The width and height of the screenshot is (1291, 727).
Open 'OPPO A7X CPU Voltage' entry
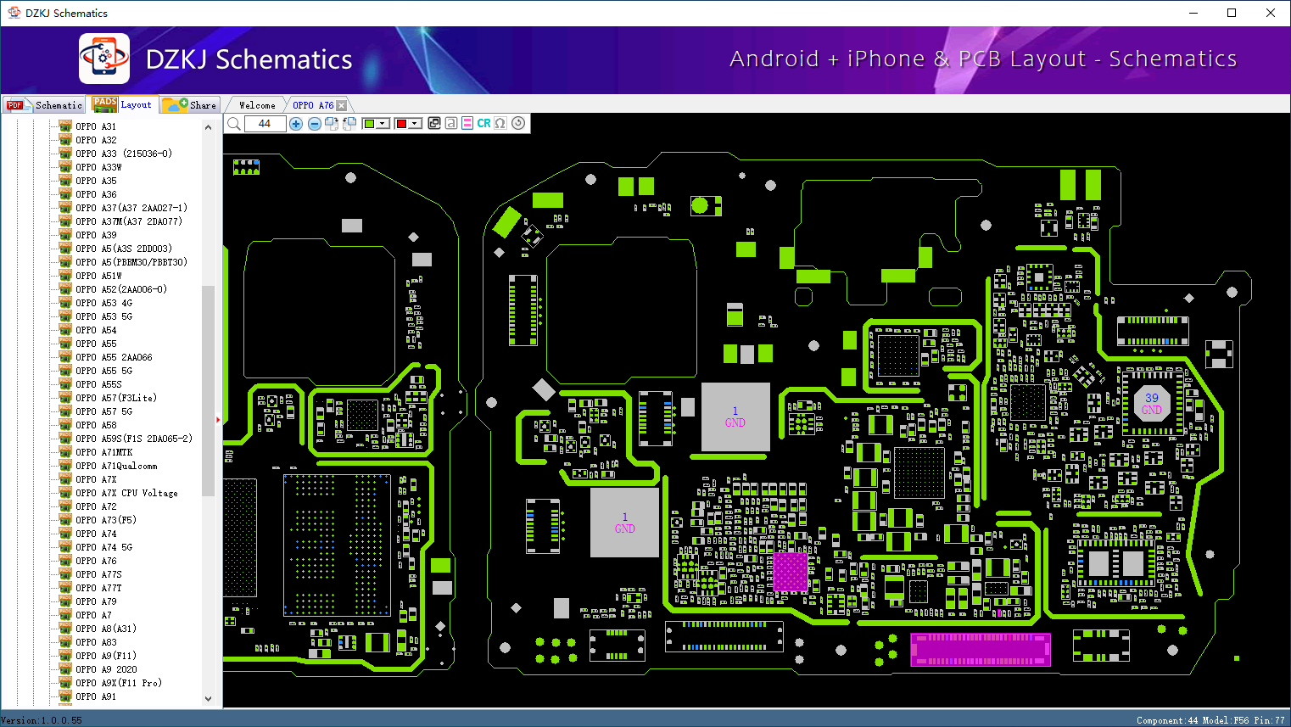(126, 493)
